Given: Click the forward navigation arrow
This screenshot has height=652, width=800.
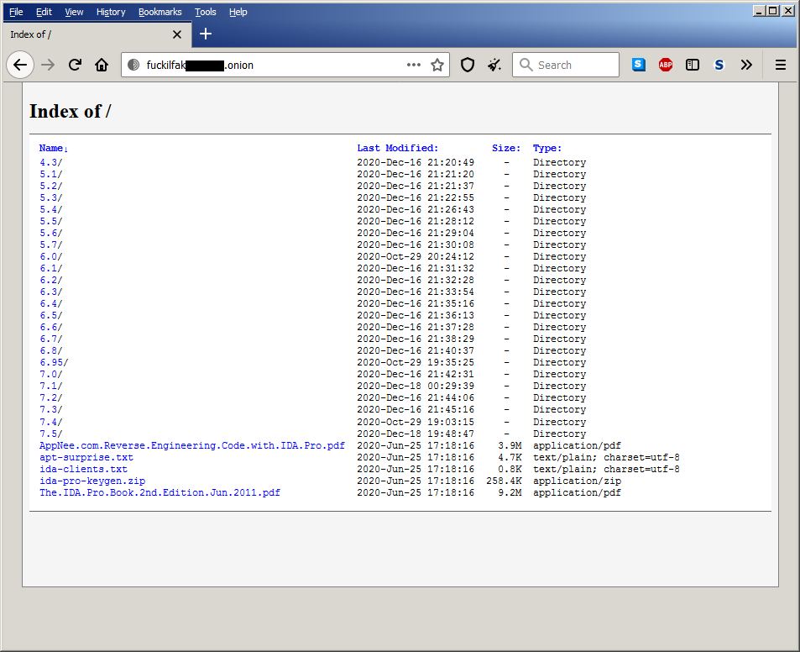Looking at the screenshot, I should pos(48,65).
